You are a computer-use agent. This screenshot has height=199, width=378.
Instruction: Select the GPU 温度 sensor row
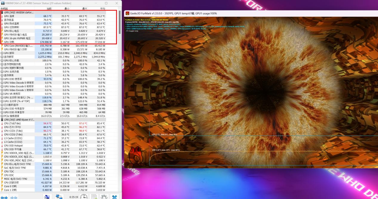[18, 16]
